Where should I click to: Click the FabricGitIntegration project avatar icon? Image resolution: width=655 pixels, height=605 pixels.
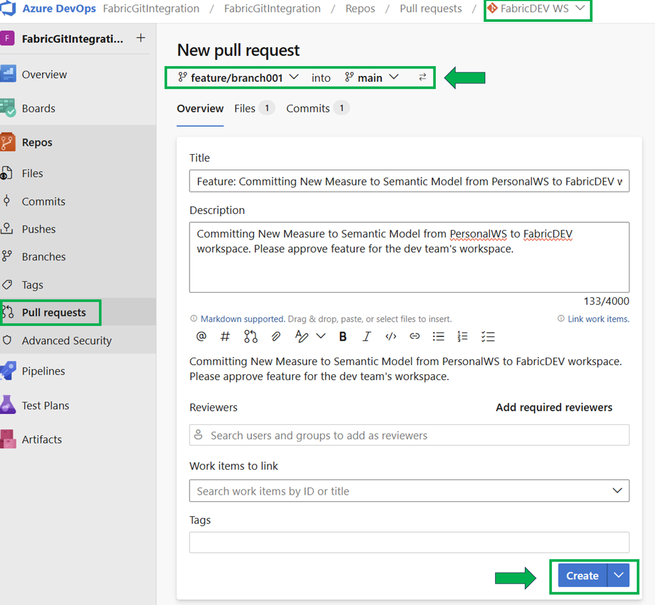click(7, 38)
